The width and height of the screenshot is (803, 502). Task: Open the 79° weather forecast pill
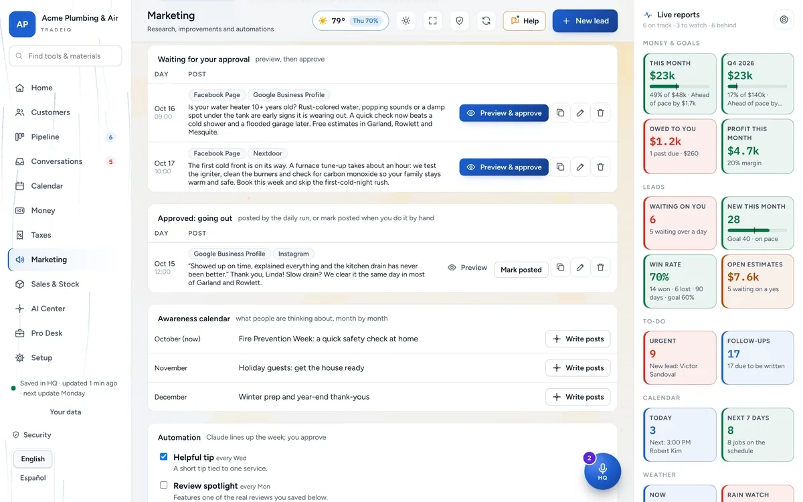pos(351,21)
